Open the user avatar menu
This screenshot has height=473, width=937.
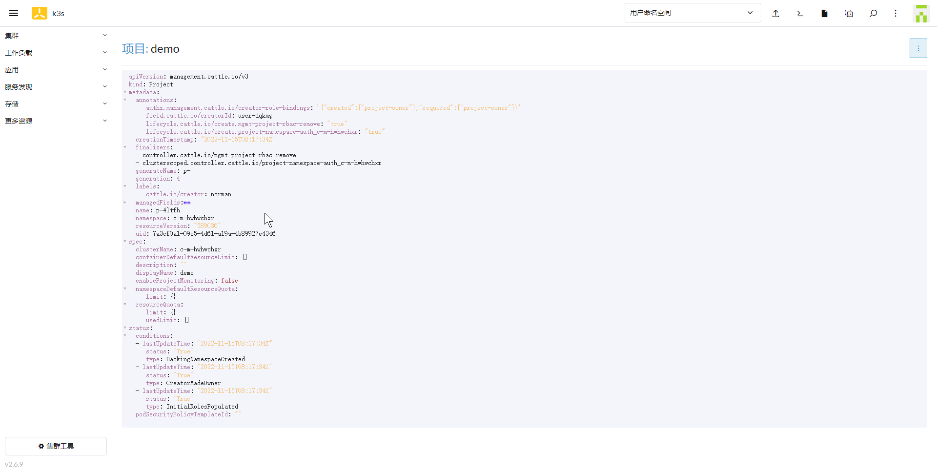tap(921, 13)
